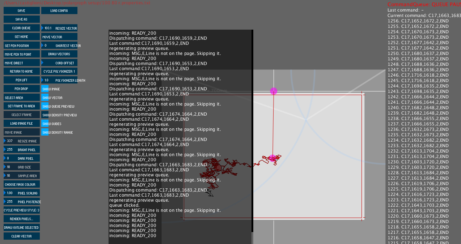Click queue entry 1243. C17,1698,1635,2,END

[418, 91]
